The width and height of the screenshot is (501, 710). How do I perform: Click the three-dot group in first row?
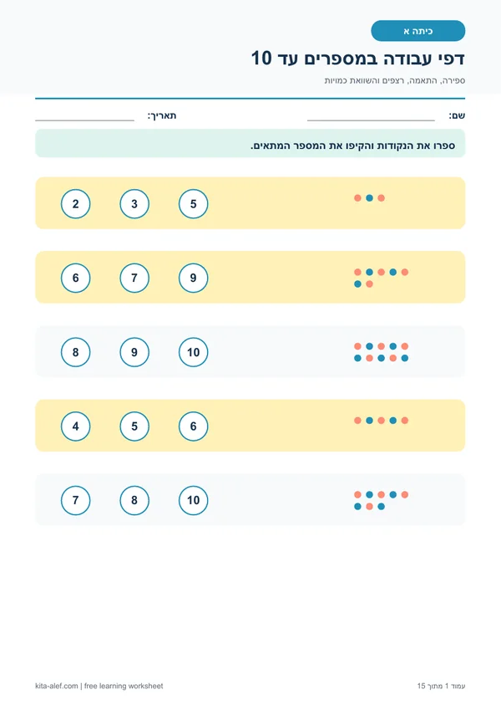369,198
